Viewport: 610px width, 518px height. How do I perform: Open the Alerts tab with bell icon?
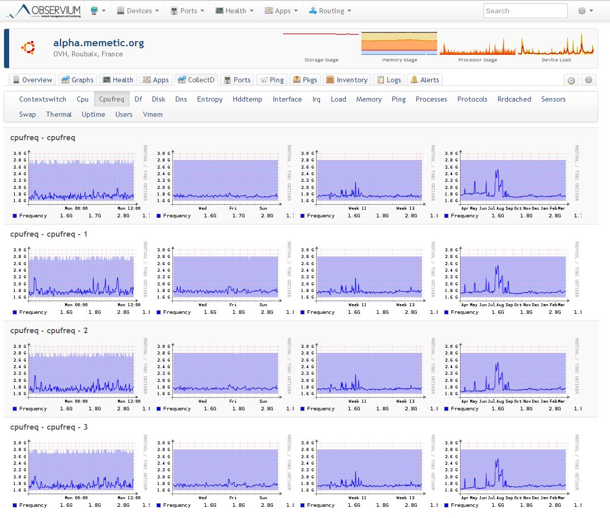pyautogui.click(x=424, y=80)
